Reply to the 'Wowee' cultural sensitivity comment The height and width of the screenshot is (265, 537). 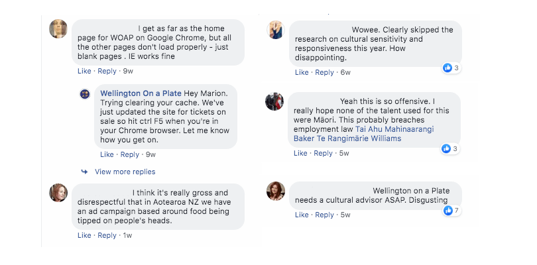pyautogui.click(x=323, y=72)
